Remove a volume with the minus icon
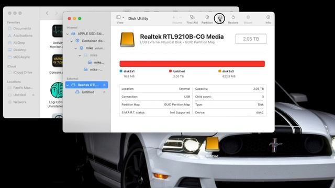The width and height of the screenshot is (335, 188). [x=180, y=17]
